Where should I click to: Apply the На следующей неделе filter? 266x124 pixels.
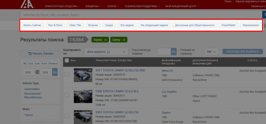[154, 25]
